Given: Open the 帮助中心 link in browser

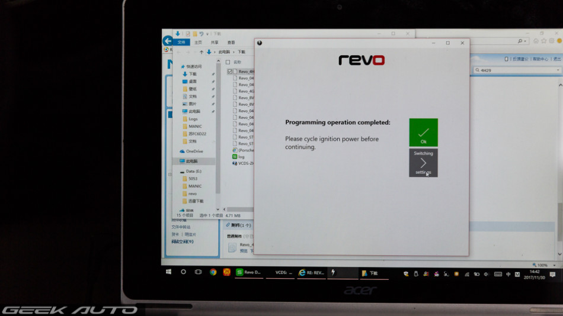Looking at the screenshot, I should pos(540,59).
